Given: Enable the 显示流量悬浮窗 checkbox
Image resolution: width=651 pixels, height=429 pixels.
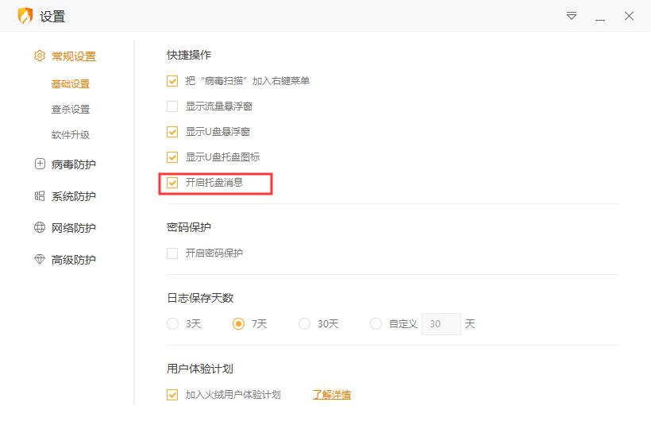Looking at the screenshot, I should tap(172, 106).
